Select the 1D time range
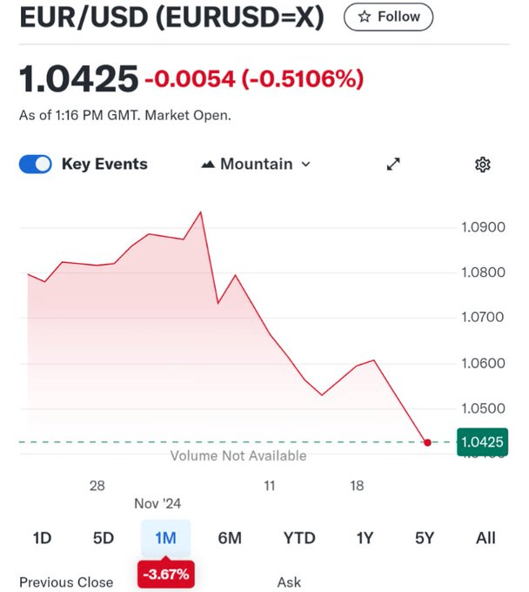The width and height of the screenshot is (529, 592). click(x=42, y=538)
